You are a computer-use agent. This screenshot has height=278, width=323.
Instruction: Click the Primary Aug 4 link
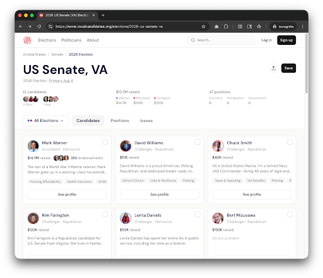pyautogui.click(x=61, y=81)
